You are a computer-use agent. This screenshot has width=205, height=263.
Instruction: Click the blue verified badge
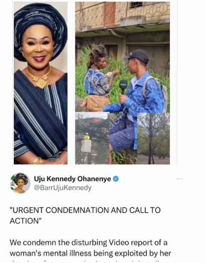click(116, 179)
